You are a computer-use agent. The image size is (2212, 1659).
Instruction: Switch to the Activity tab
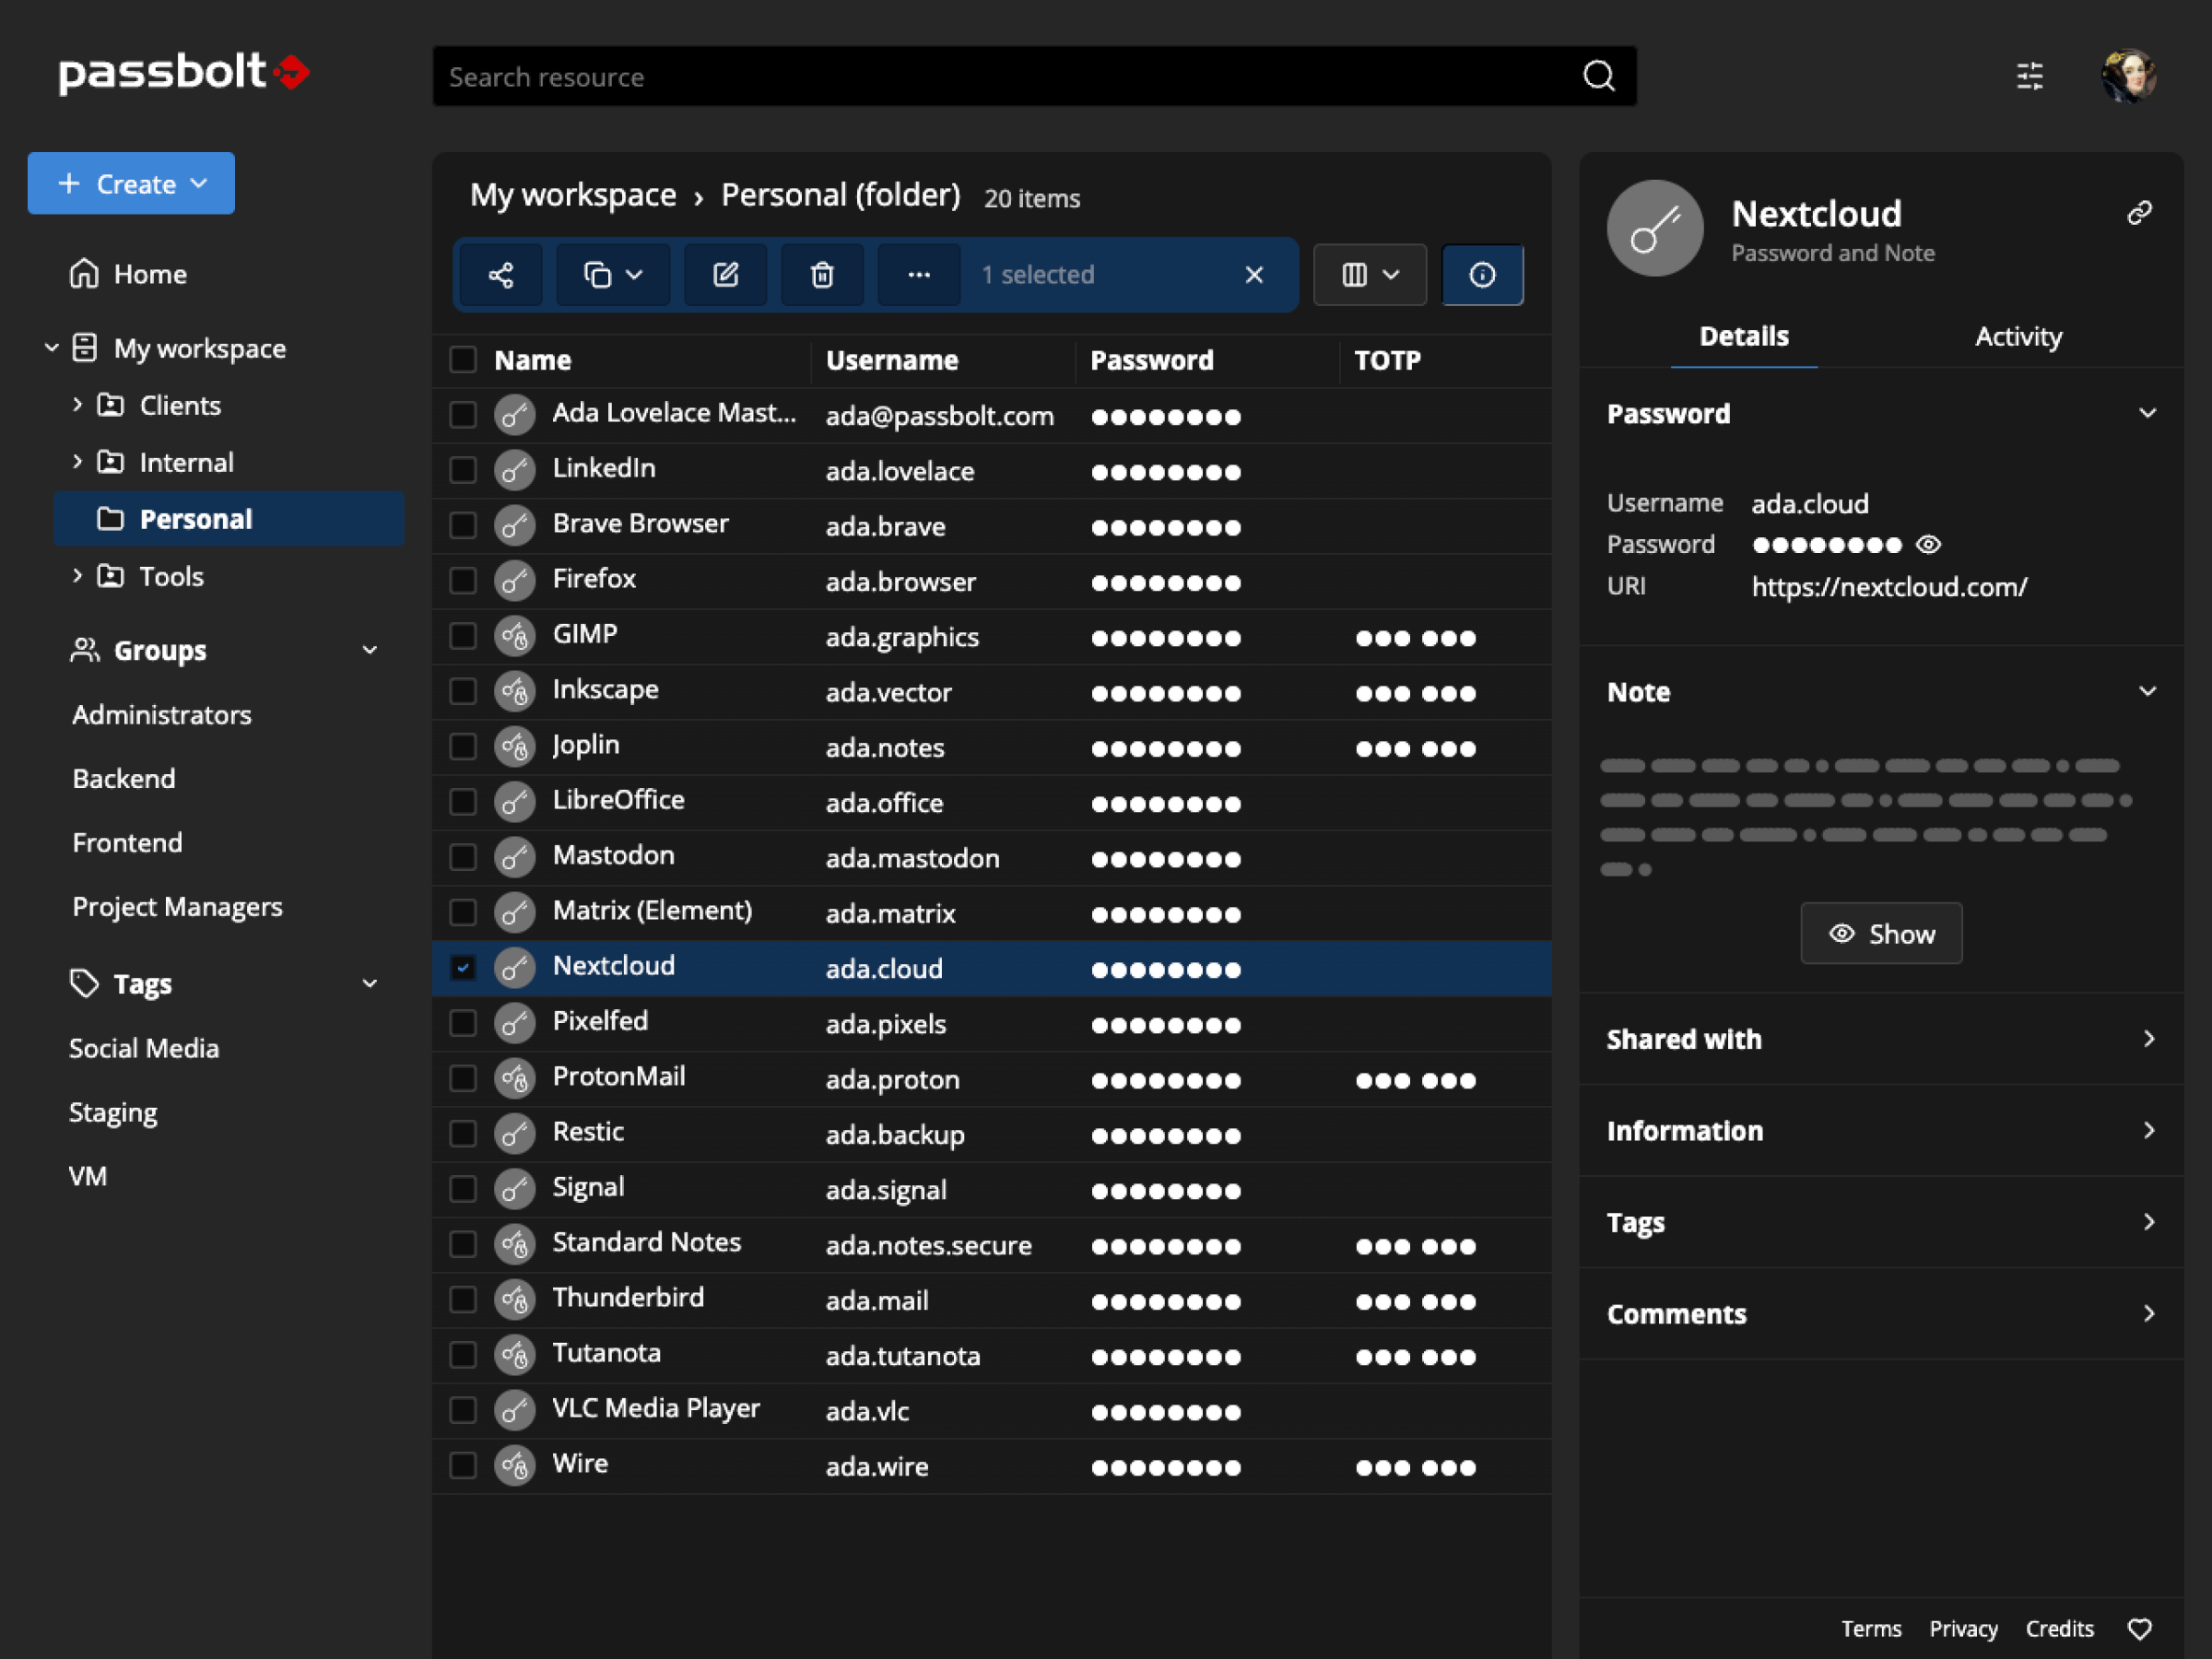point(2018,336)
